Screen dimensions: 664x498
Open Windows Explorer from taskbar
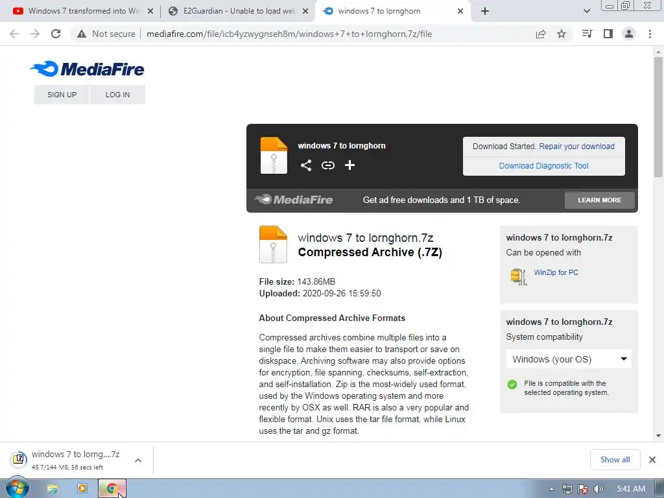point(52,489)
